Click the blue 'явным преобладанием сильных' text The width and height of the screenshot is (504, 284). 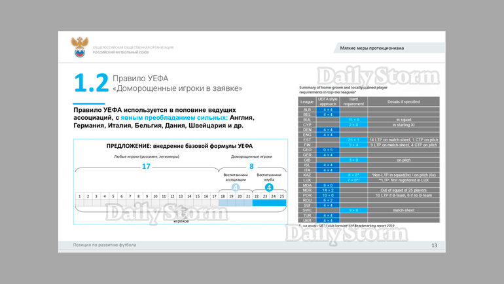[174, 118]
